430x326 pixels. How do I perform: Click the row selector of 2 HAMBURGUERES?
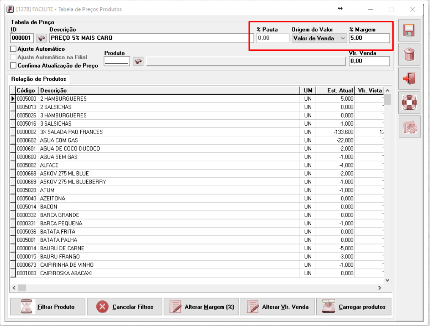pos(13,99)
